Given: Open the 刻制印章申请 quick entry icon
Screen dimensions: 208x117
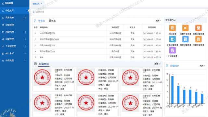Looking at the screenshot, I should [x=198, y=28].
